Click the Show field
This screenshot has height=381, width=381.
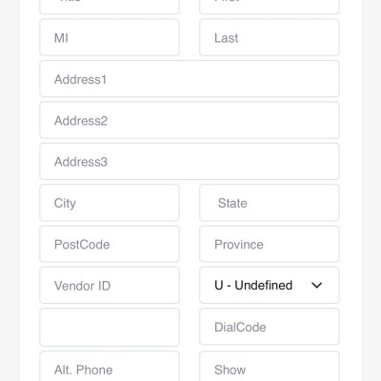[270, 367]
